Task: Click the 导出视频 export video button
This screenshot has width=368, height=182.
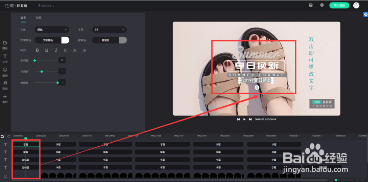Action: click(339, 6)
